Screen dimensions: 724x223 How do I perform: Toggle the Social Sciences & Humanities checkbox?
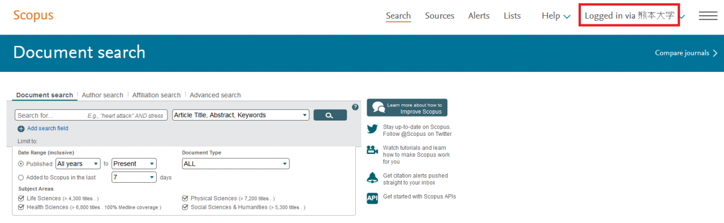tap(185, 207)
